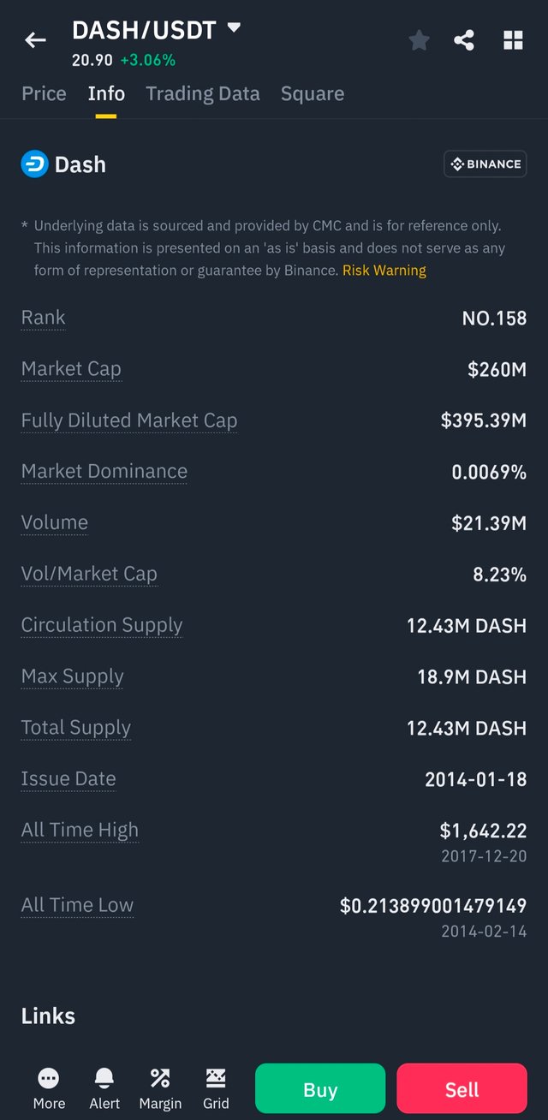Tap the Circulation Supply label
This screenshot has height=1120, width=548.
coord(102,625)
